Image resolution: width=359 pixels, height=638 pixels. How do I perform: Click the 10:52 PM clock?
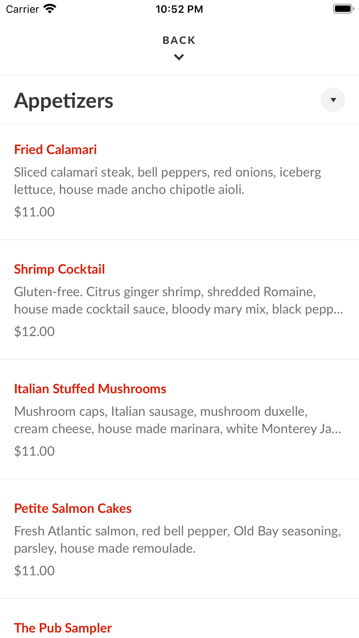tap(179, 9)
